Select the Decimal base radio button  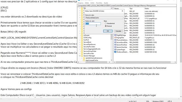tap(106, 26)
